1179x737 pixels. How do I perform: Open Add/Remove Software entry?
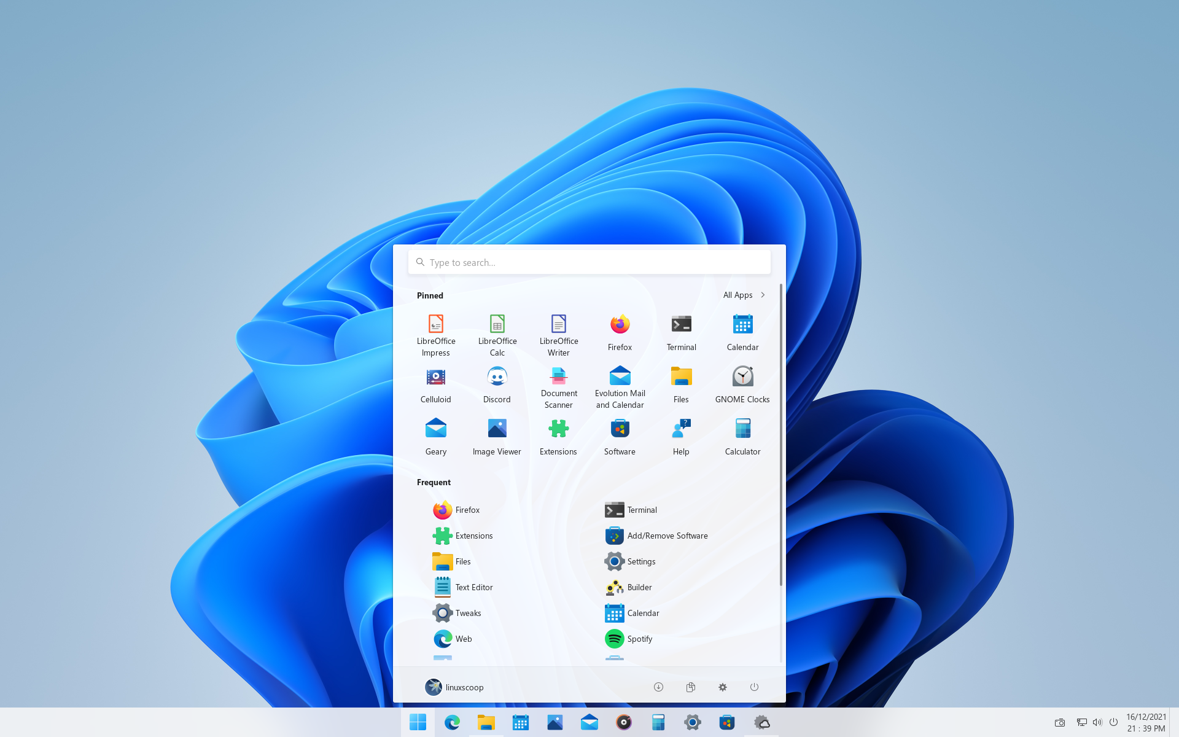(x=656, y=536)
